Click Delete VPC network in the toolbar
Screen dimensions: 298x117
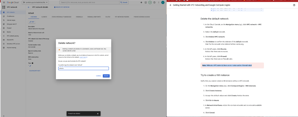62,7
